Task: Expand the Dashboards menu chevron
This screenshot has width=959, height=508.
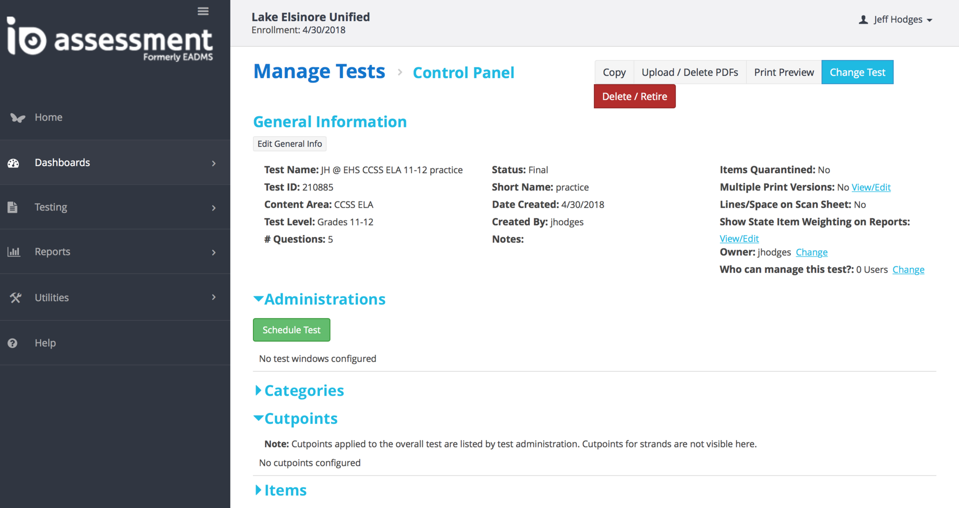Action: 214,163
